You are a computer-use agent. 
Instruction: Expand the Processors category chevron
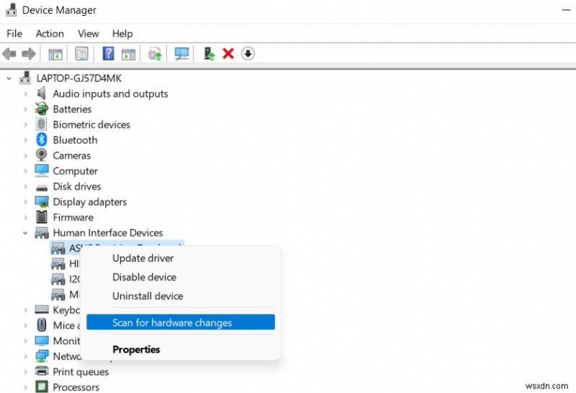[25, 387]
